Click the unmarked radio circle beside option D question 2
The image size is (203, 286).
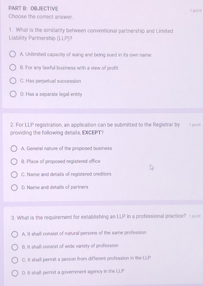click(14, 187)
